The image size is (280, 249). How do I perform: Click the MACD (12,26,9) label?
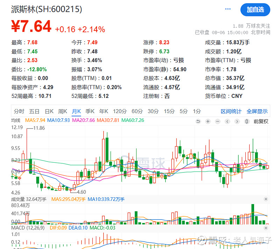coord(28,228)
